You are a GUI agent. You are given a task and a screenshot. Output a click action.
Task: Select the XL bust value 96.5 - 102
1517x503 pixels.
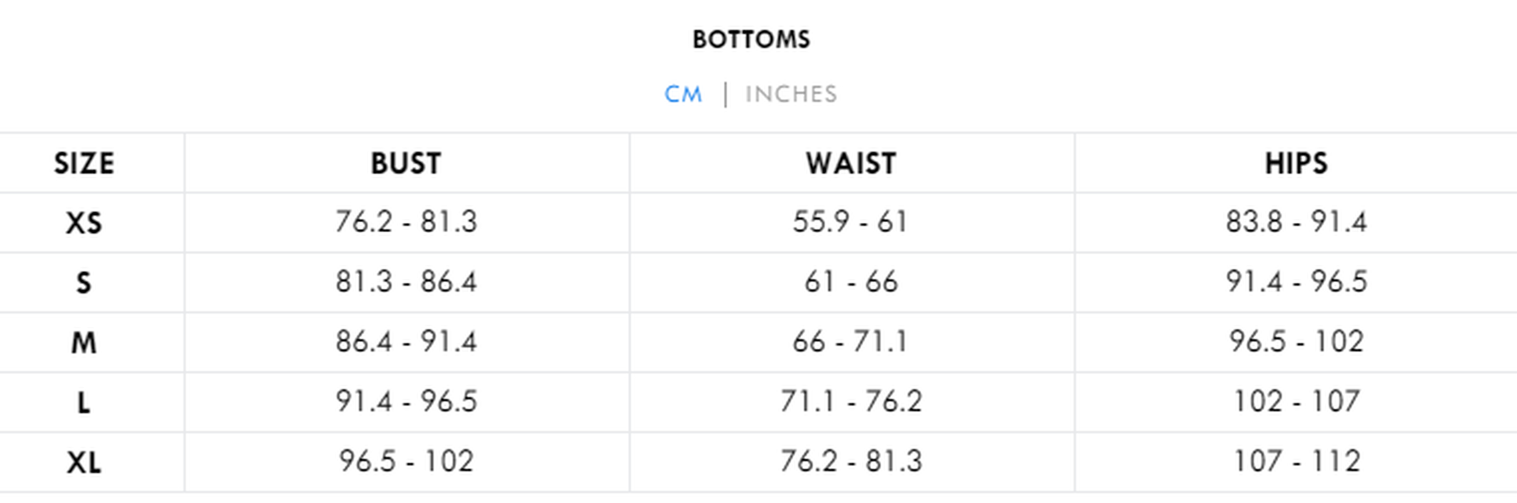(406, 461)
